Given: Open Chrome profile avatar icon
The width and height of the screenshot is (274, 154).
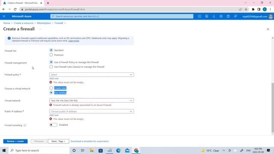Looking at the screenshot, I should click(x=265, y=9).
